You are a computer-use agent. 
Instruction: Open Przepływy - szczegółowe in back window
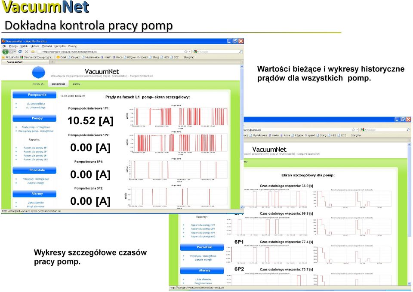(x=203, y=256)
